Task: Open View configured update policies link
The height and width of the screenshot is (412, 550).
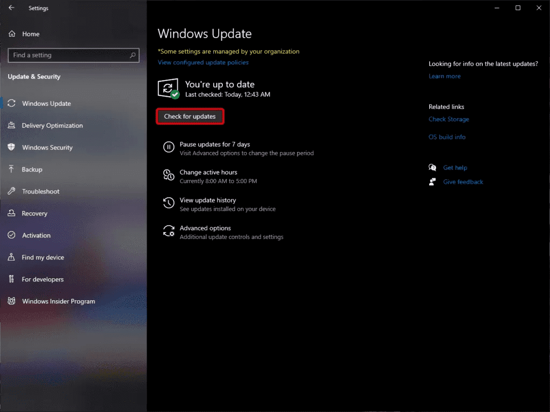Action: (203, 62)
